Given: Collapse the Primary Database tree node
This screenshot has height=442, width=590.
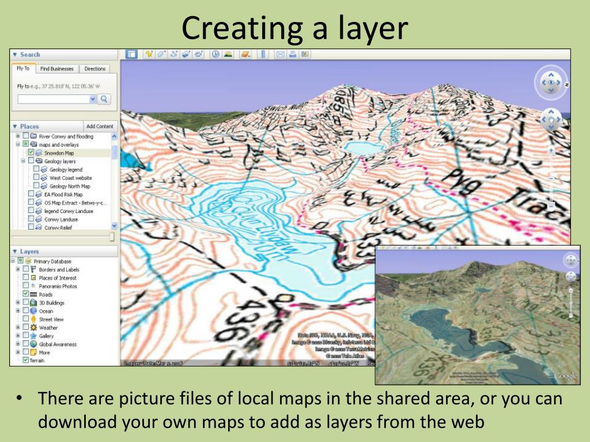Looking at the screenshot, I should 13,261.
